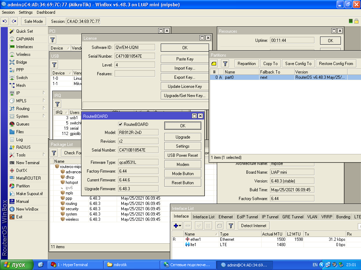This screenshot has width=361, height=270.
Task: Click Mode Button in RouterBOARD window
Action: point(183,174)
